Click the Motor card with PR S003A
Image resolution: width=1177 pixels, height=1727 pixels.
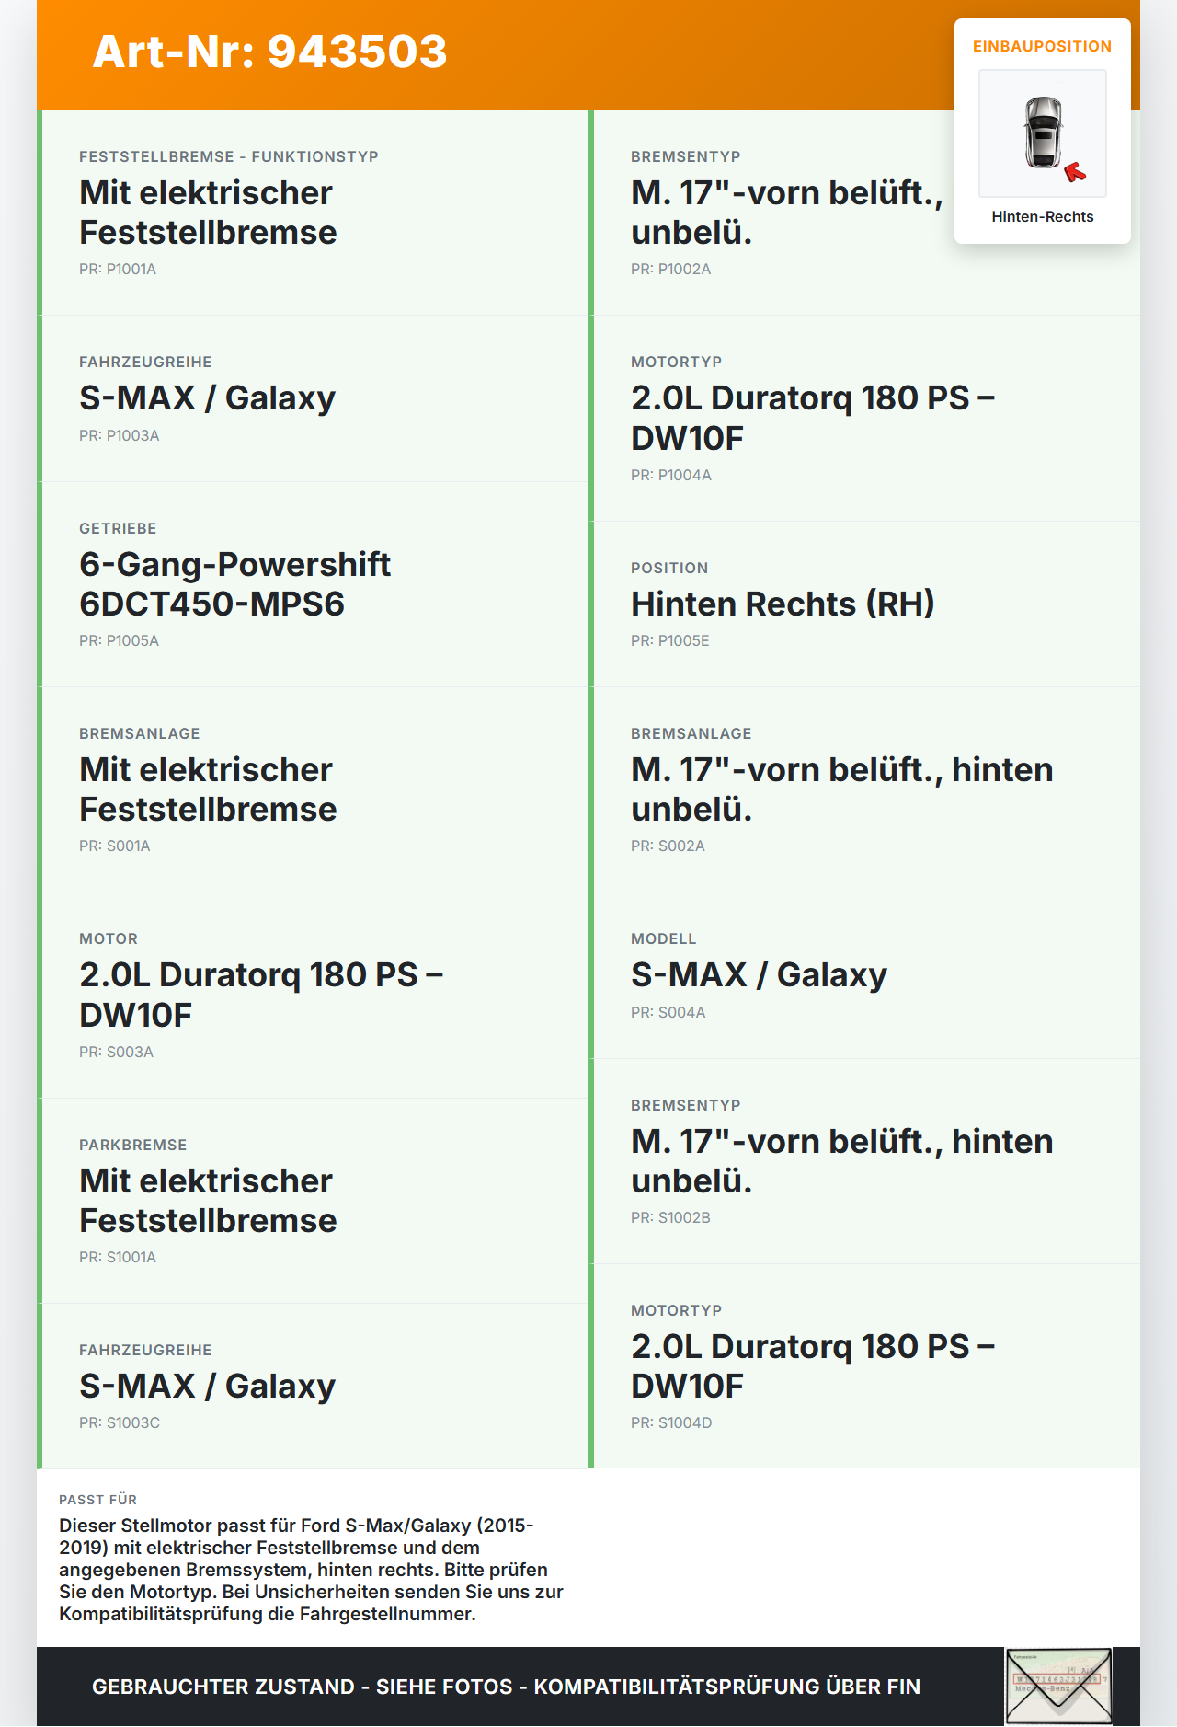tap(313, 996)
